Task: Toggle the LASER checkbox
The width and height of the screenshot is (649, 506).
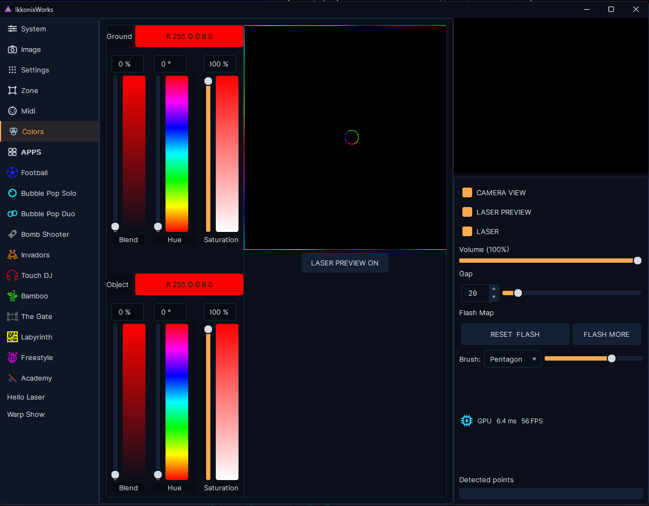Action: tap(467, 231)
